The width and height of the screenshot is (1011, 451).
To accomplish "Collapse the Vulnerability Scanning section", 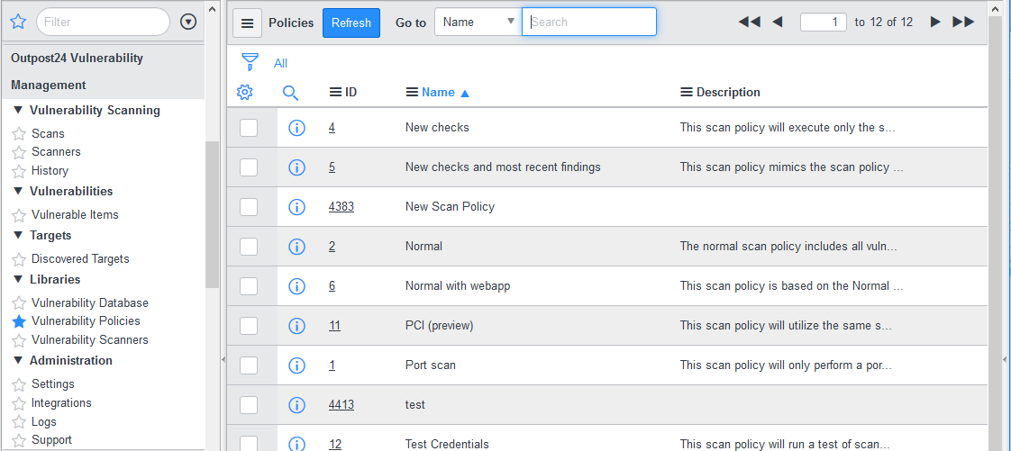I will click(x=18, y=111).
